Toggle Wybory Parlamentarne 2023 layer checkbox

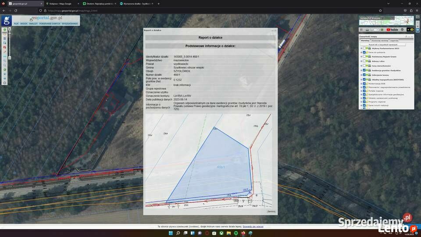[364, 48]
